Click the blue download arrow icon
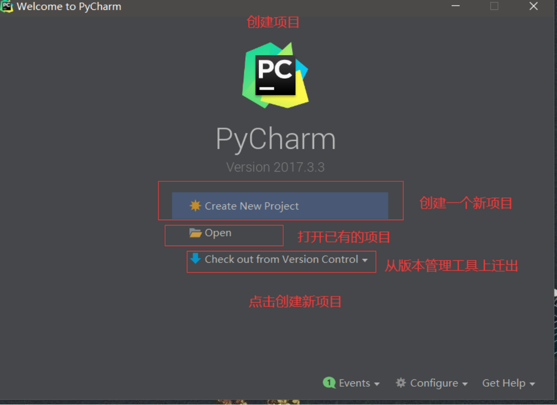The image size is (557, 405). click(195, 259)
